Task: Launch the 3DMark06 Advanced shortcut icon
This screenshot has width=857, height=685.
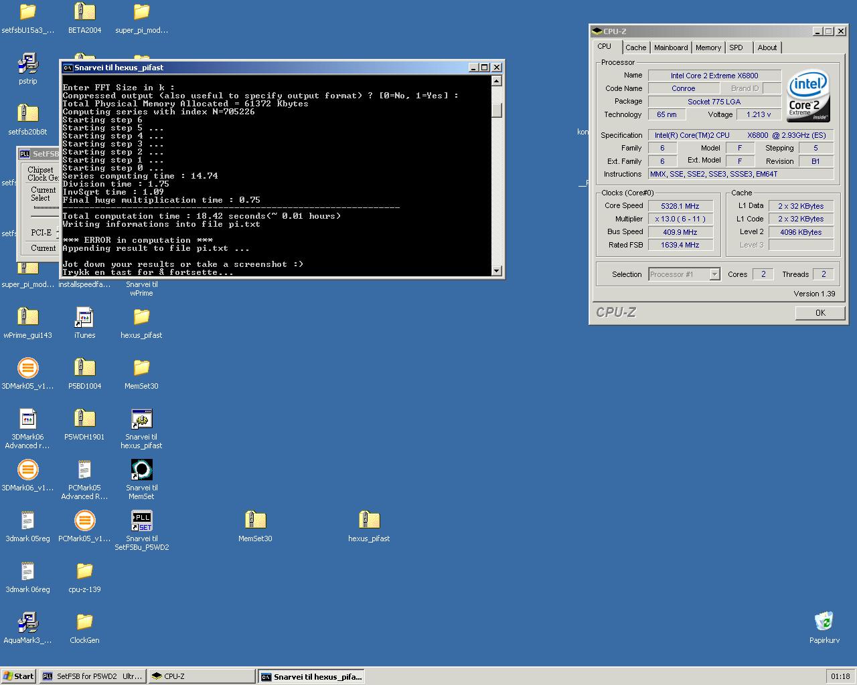Action: click(x=27, y=419)
